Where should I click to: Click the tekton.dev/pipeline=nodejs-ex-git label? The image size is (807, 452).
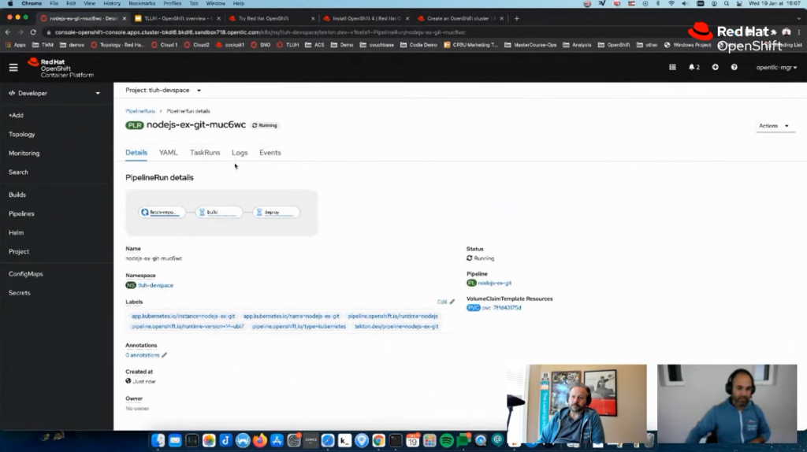[396, 326]
